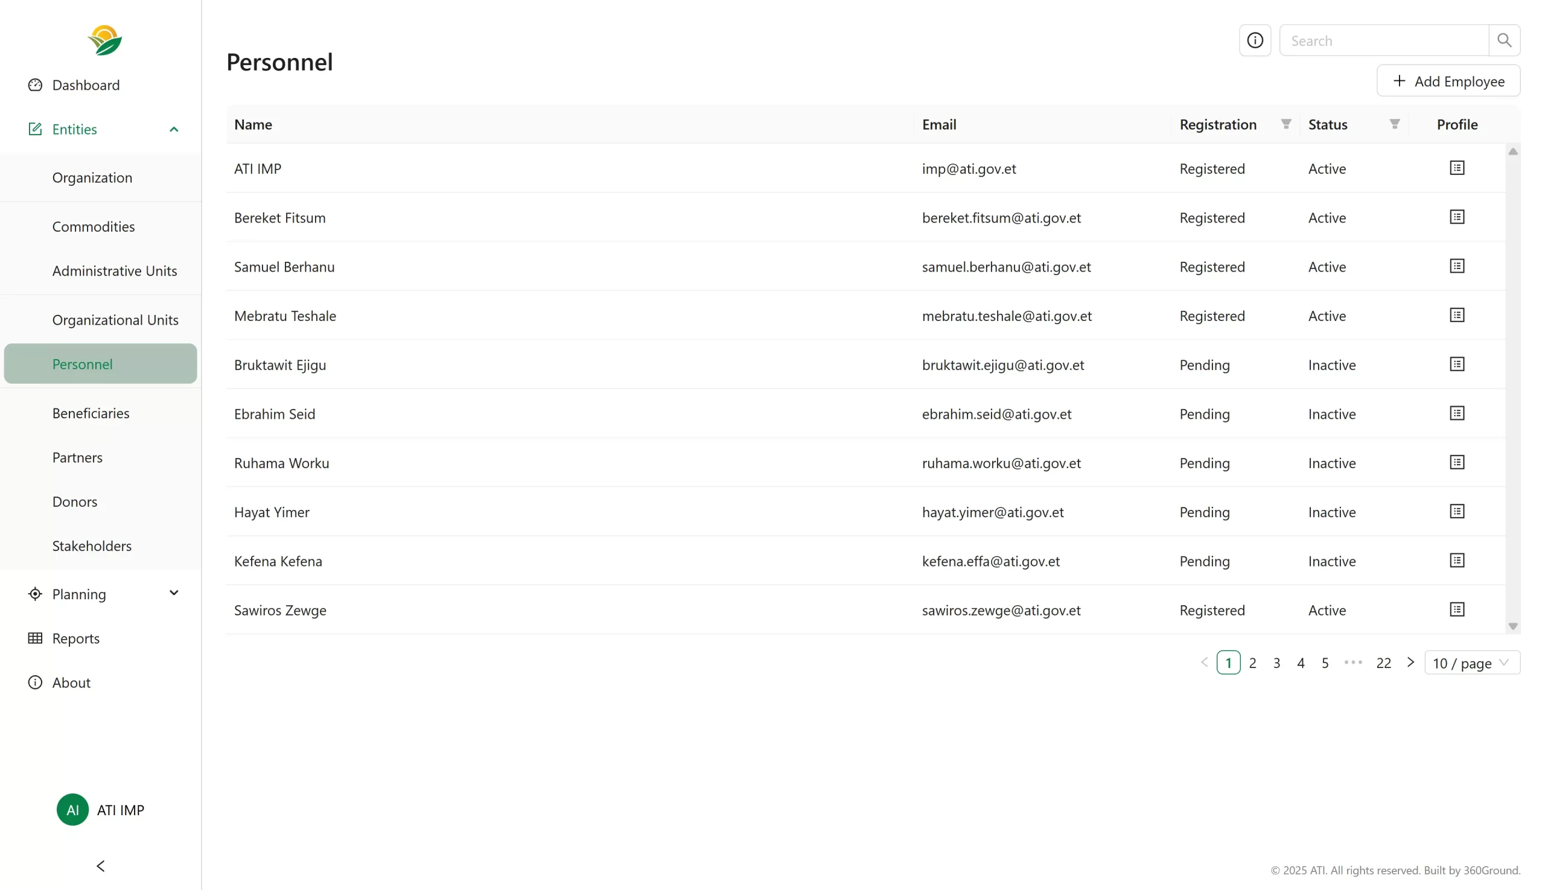Open profile icon for Sawiros Zewge
This screenshot has height=890, width=1545.
point(1456,609)
